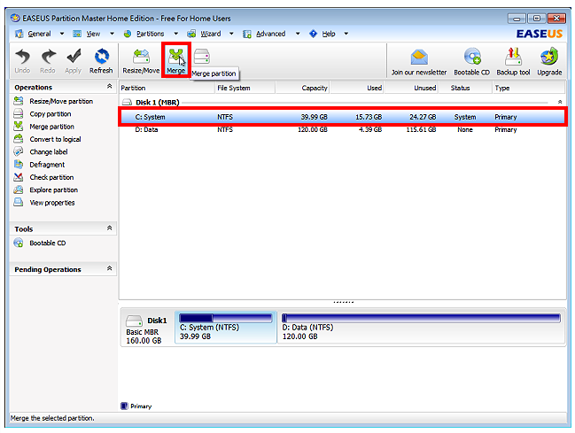Open the Wizard menu

[211, 34]
